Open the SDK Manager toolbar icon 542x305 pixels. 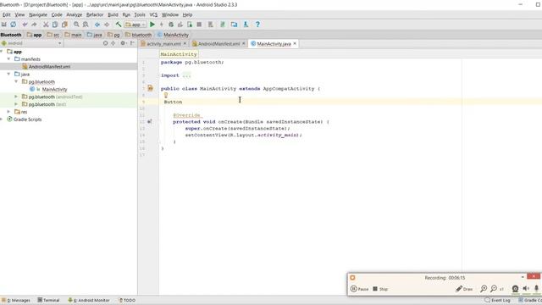coord(246,25)
